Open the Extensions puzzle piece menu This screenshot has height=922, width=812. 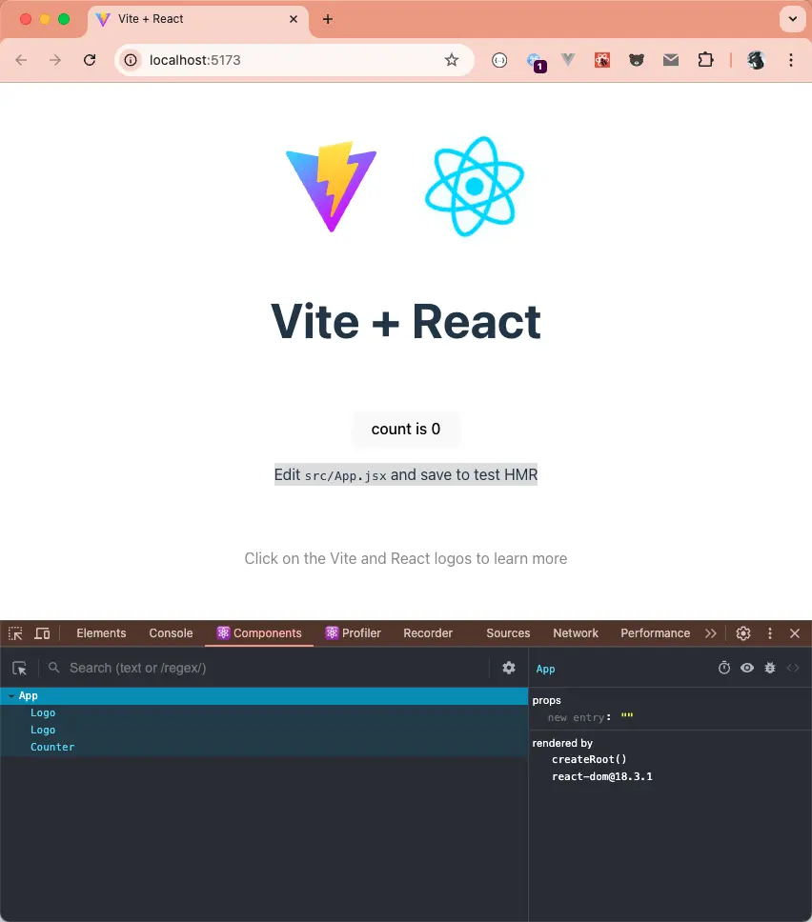(705, 60)
